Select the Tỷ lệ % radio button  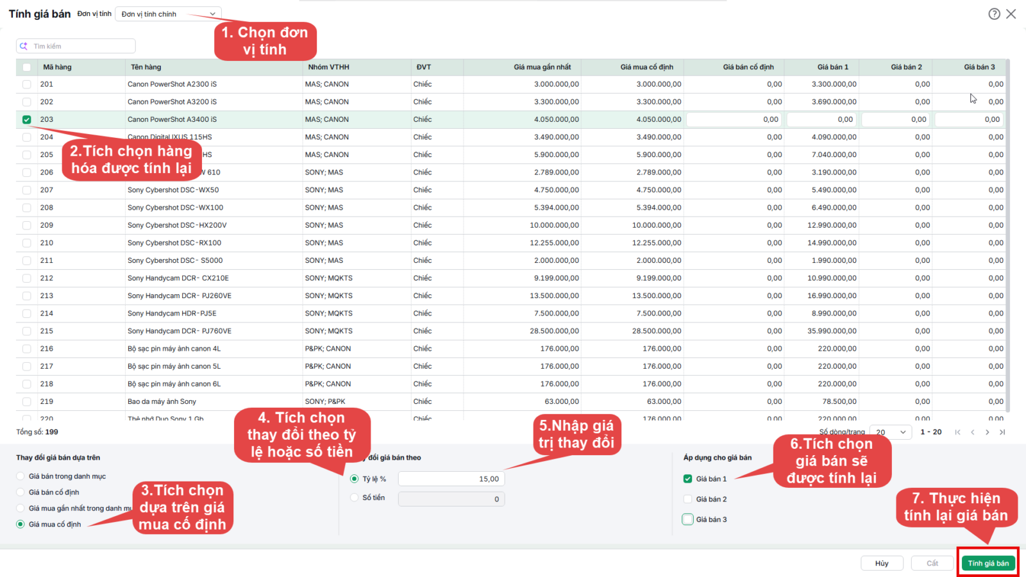(354, 479)
